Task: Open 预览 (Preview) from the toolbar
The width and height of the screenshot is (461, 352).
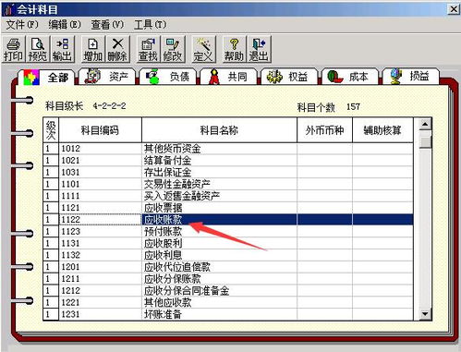Action: tap(38, 50)
